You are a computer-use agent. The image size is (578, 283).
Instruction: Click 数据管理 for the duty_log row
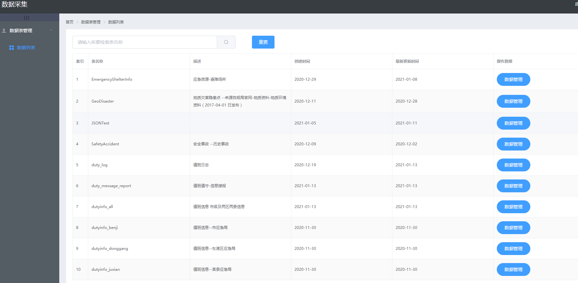pyautogui.click(x=513, y=165)
